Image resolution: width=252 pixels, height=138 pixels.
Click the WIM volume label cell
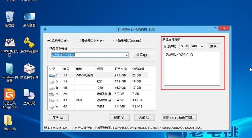point(100,107)
